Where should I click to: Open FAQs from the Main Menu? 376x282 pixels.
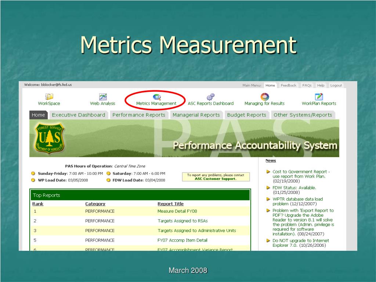click(307, 85)
